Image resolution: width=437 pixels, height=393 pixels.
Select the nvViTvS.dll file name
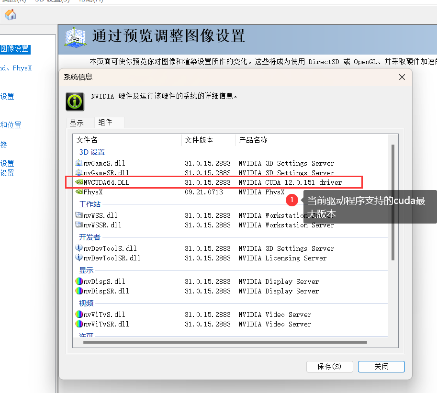pyautogui.click(x=104, y=314)
